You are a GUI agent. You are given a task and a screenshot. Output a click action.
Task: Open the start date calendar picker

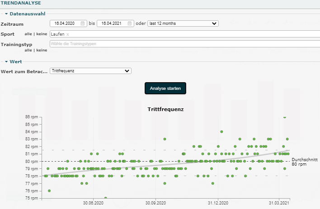point(82,23)
